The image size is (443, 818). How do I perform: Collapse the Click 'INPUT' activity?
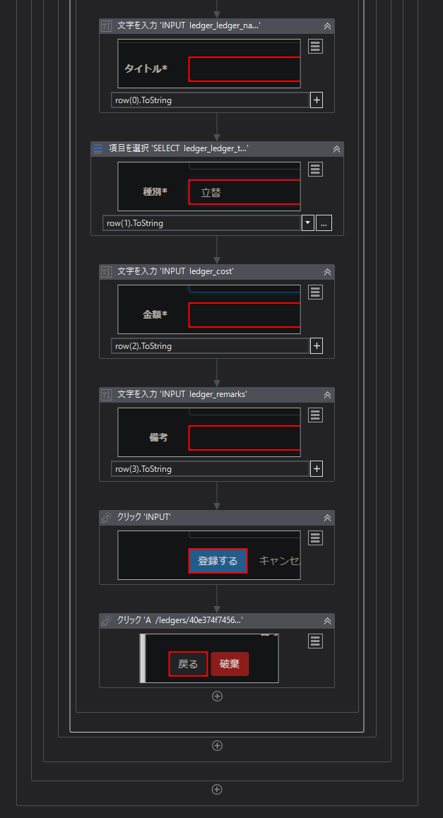pyautogui.click(x=327, y=518)
